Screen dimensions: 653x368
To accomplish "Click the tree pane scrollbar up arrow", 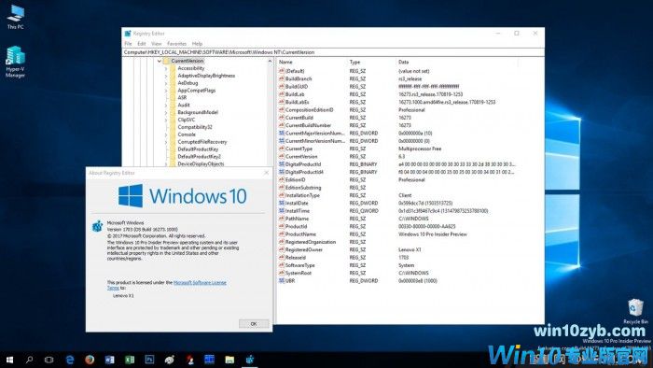I will tap(270, 62).
